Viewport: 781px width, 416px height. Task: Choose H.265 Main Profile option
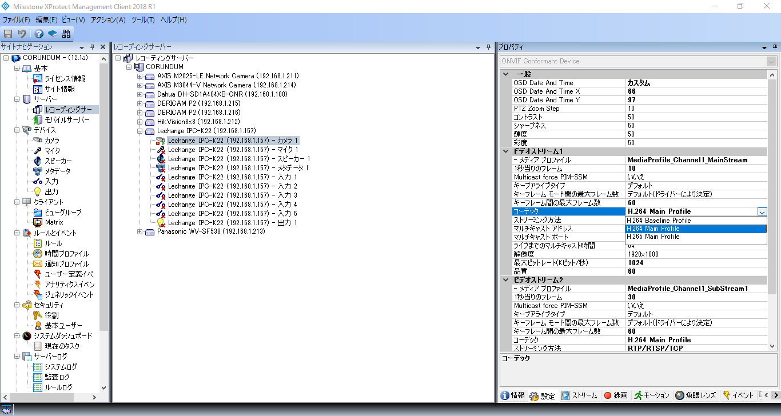[x=696, y=237]
